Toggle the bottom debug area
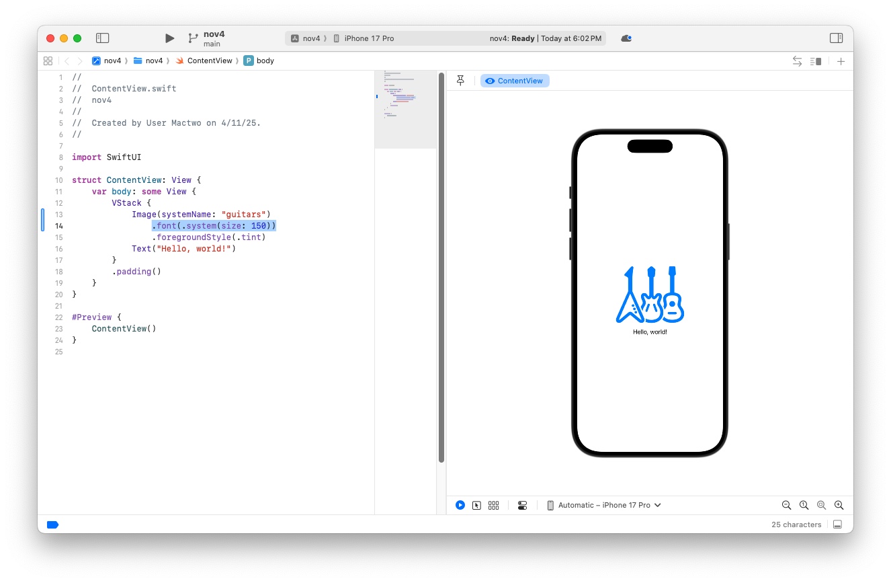The height and width of the screenshot is (583, 891). click(x=837, y=524)
